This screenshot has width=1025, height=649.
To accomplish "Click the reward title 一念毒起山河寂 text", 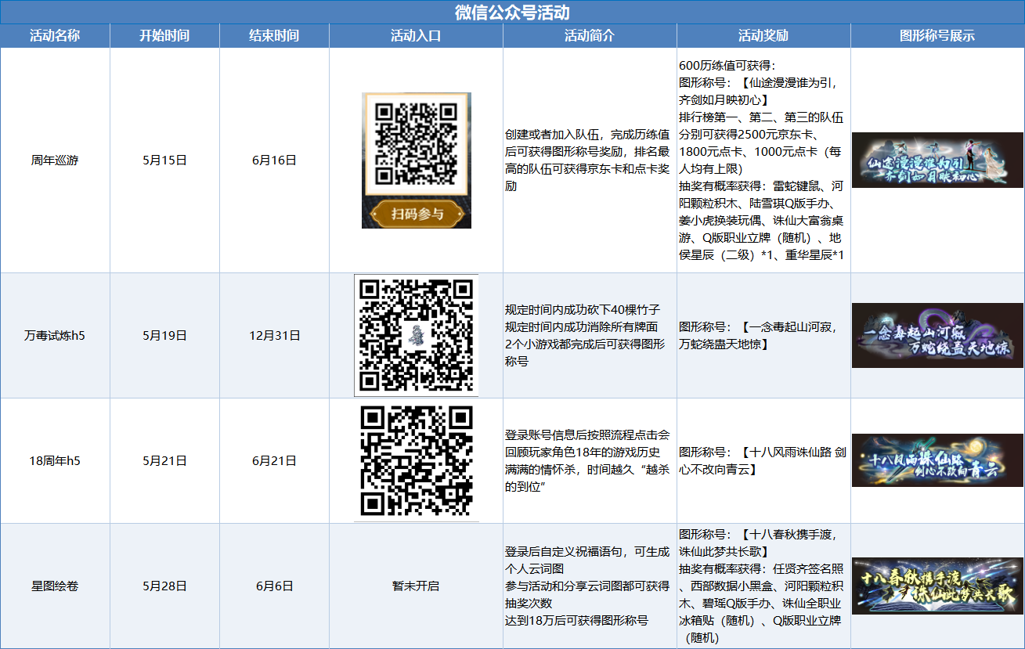I will (757, 335).
